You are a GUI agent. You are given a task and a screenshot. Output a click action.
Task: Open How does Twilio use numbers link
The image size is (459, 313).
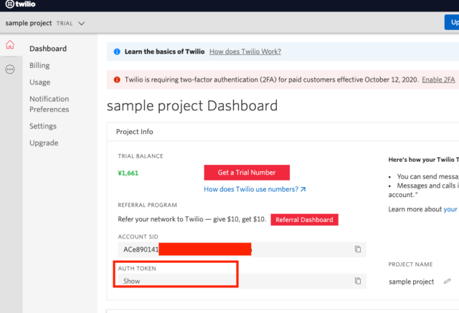[x=255, y=189]
